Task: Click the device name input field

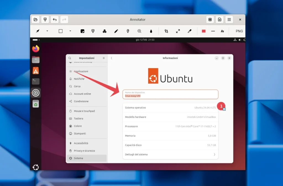Action: tap(170, 95)
